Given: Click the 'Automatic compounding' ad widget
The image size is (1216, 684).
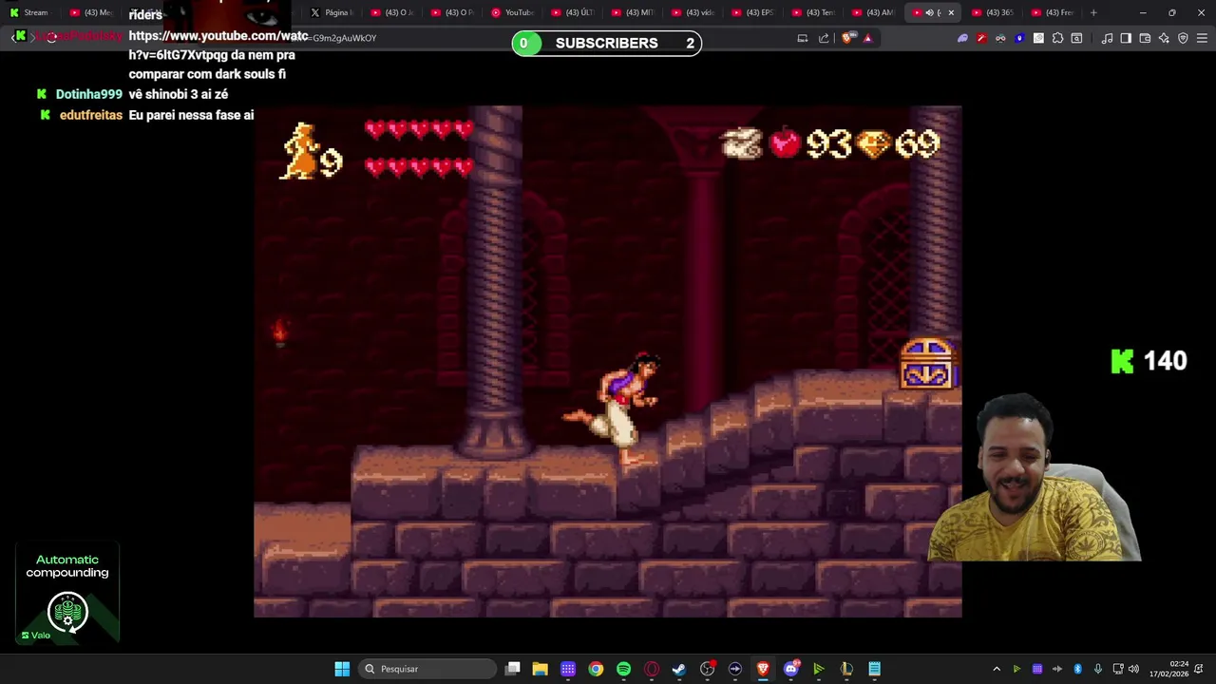Looking at the screenshot, I should [x=67, y=593].
